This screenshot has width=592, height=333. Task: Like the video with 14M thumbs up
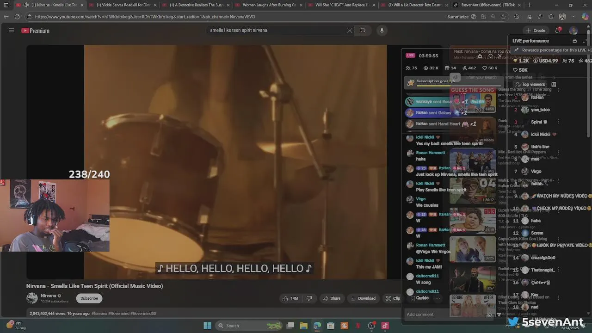pos(290,298)
